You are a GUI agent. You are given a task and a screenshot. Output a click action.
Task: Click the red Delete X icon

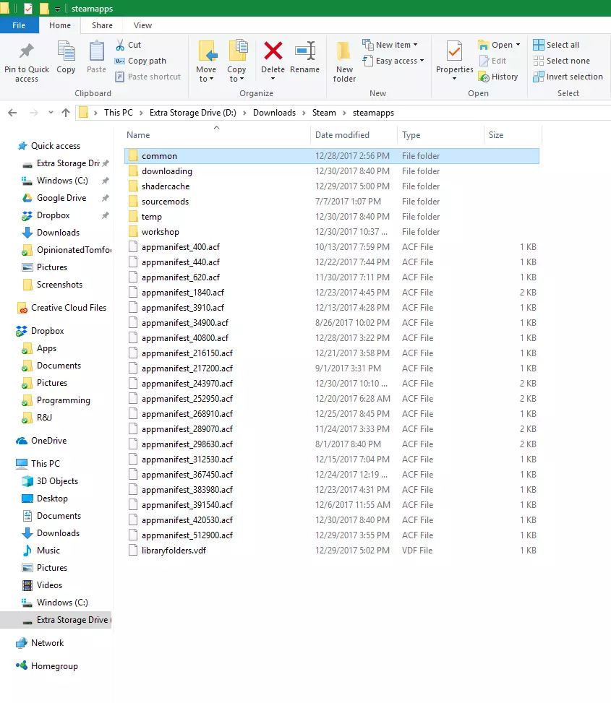[273, 51]
